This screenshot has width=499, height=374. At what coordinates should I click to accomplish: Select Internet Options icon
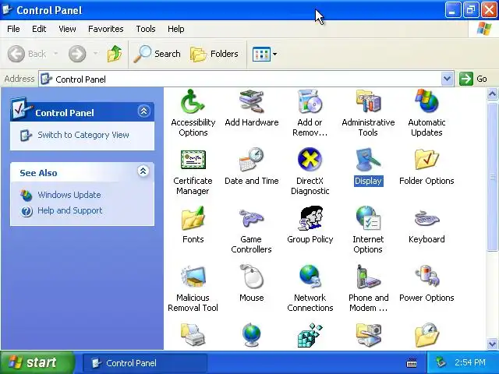point(368,218)
